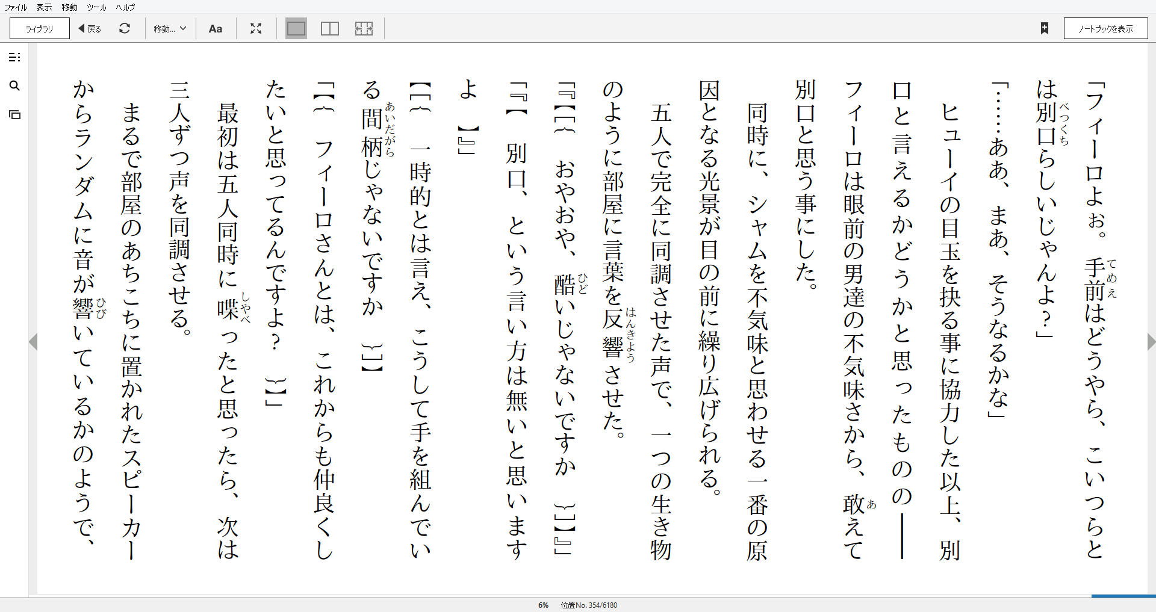This screenshot has height=612, width=1156.
Task: Click the refresh sync icon
Action: (x=125, y=28)
